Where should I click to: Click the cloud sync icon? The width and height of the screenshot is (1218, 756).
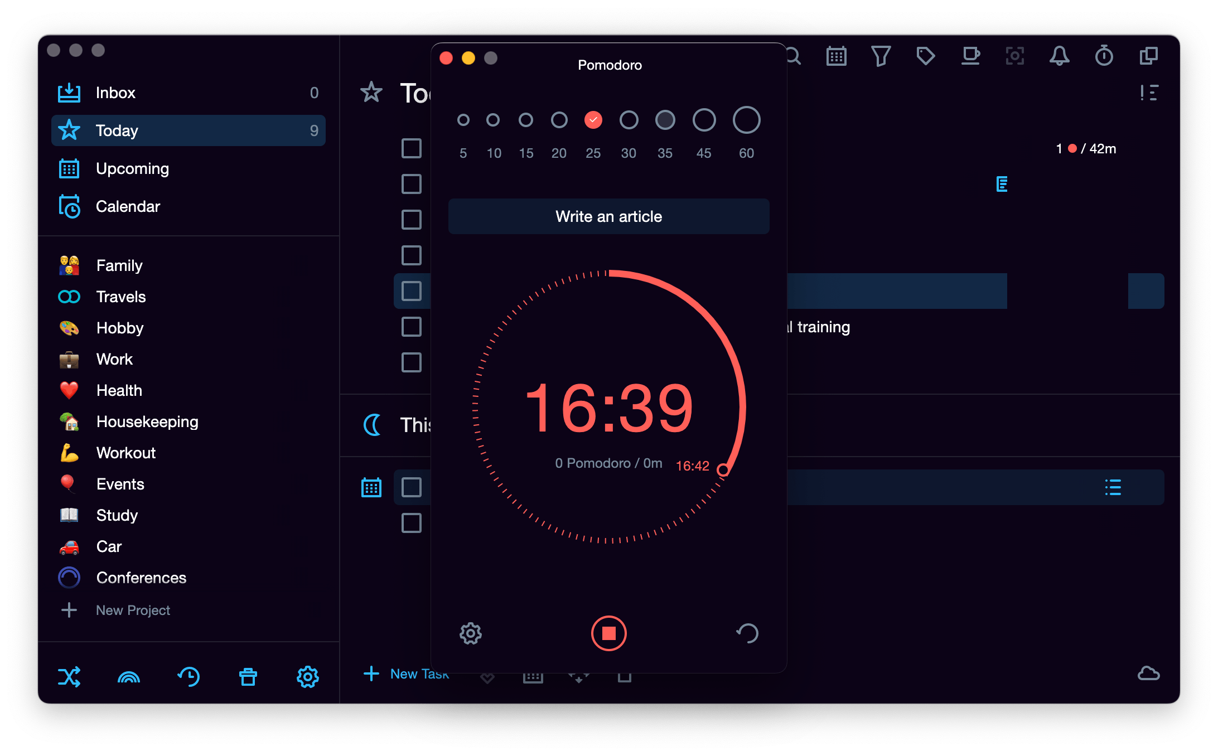tap(1149, 673)
